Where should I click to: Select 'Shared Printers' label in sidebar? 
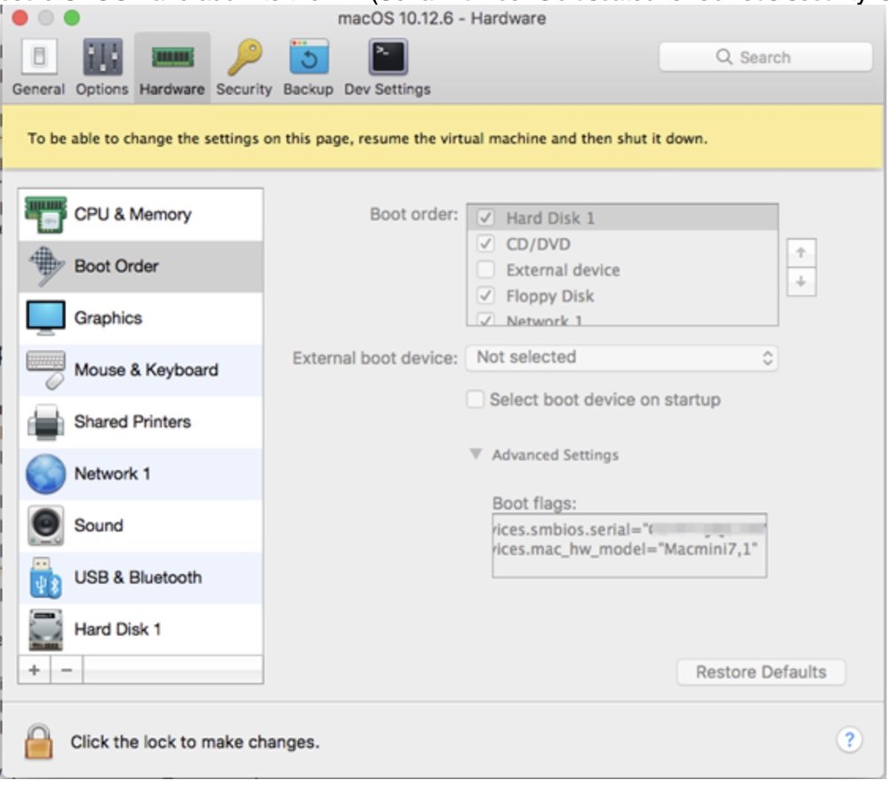pos(132,422)
